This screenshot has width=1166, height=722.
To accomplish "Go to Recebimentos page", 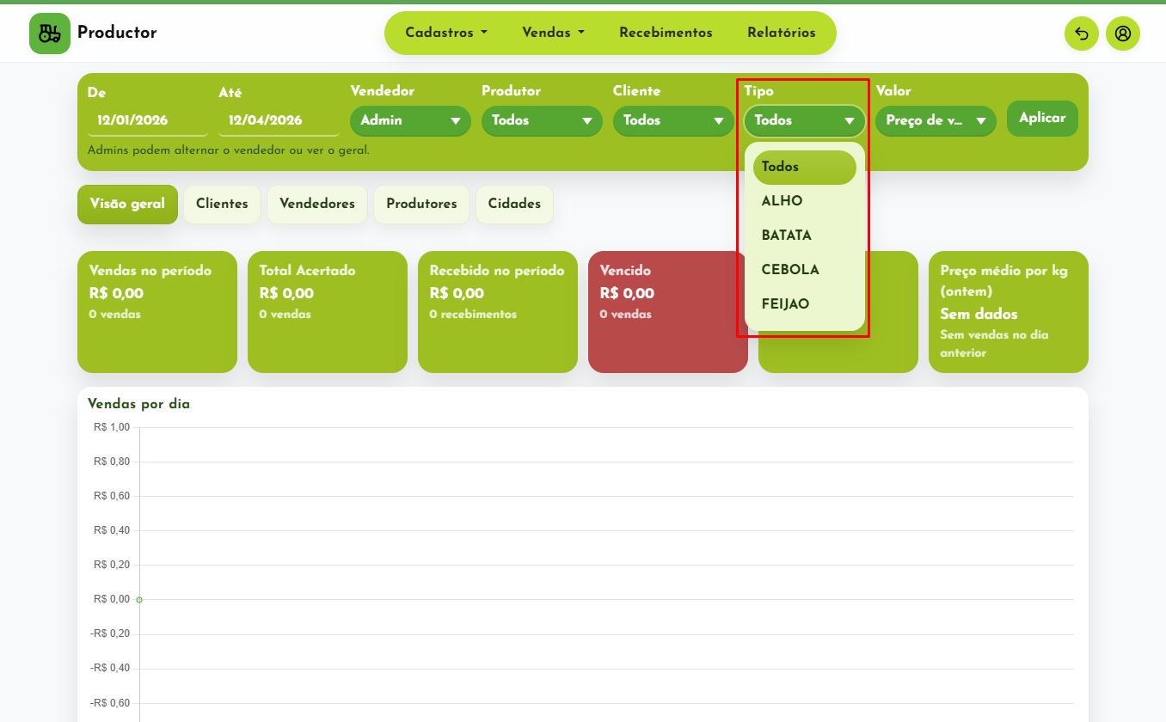I will coord(666,33).
